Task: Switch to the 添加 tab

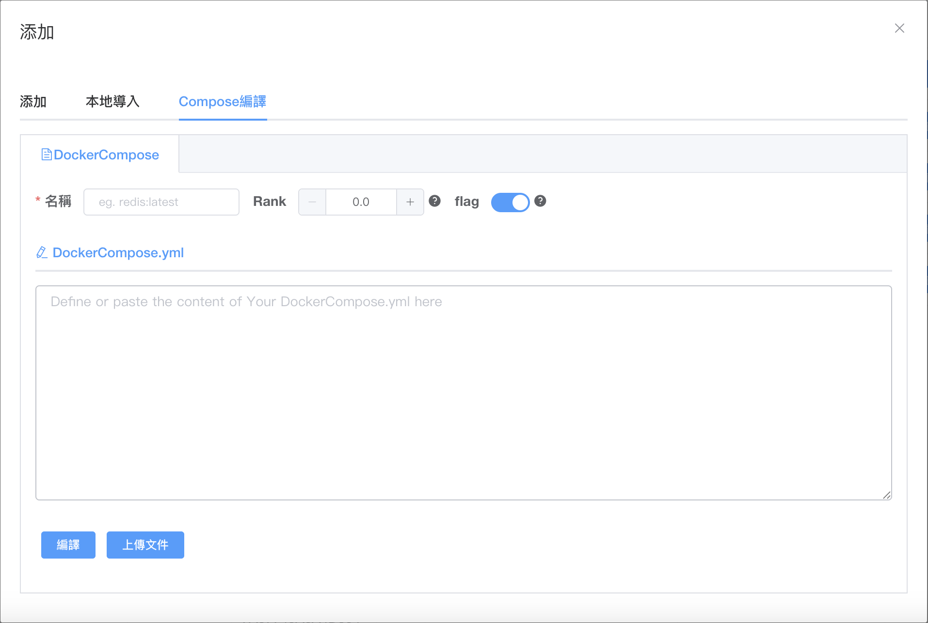Action: (x=33, y=102)
